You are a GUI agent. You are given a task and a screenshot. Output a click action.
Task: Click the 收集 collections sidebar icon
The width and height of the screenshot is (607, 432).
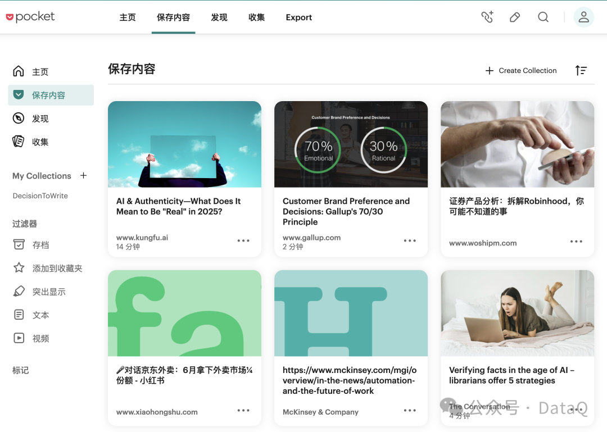pos(18,142)
